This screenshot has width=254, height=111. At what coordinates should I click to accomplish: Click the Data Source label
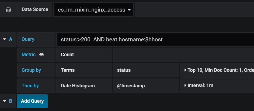click(x=35, y=9)
